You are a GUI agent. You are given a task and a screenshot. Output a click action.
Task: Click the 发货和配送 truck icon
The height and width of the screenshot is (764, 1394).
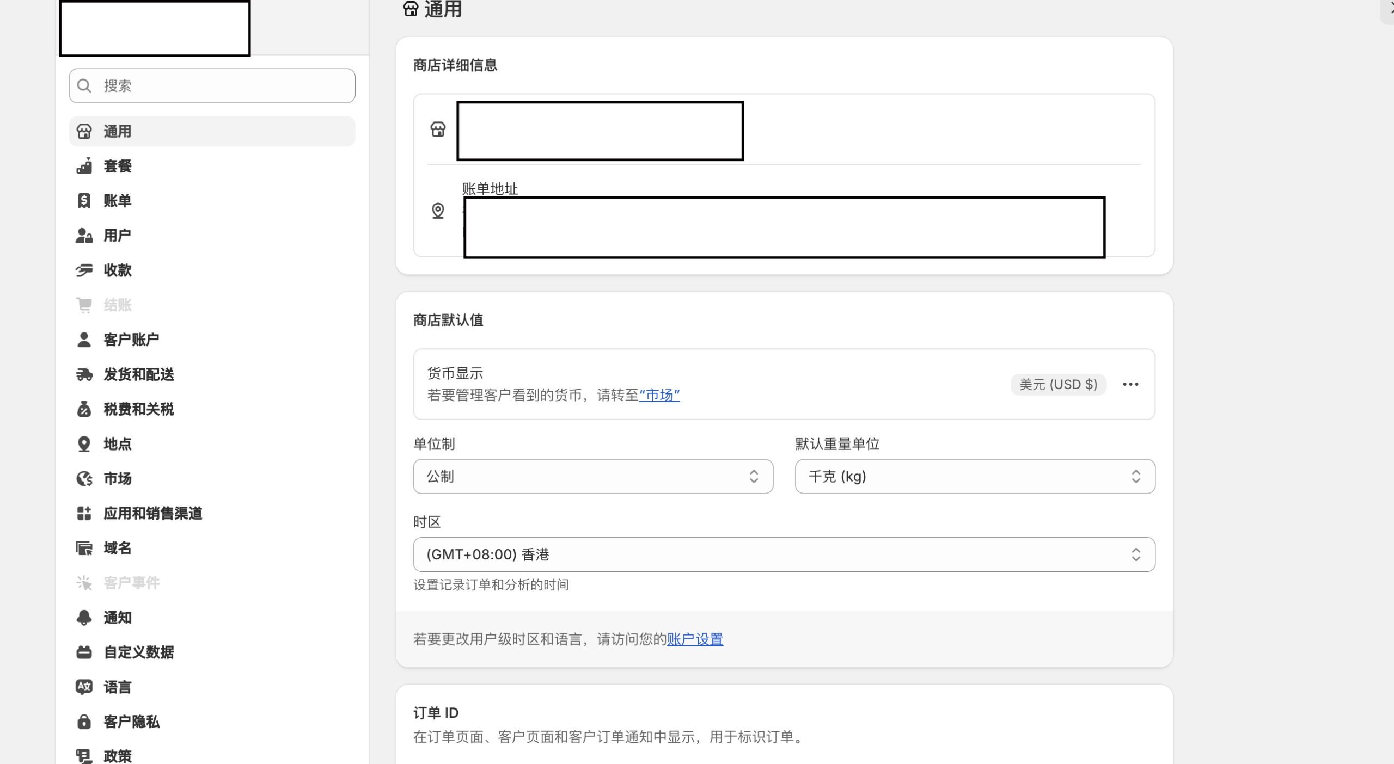click(x=84, y=374)
